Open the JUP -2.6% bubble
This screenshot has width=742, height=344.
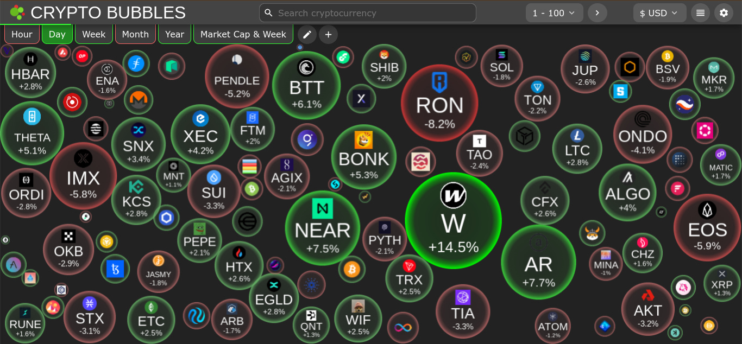585,68
